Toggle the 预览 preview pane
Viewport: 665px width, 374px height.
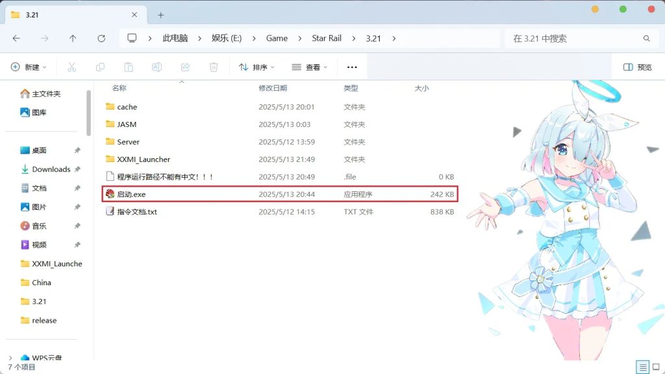[638, 67]
